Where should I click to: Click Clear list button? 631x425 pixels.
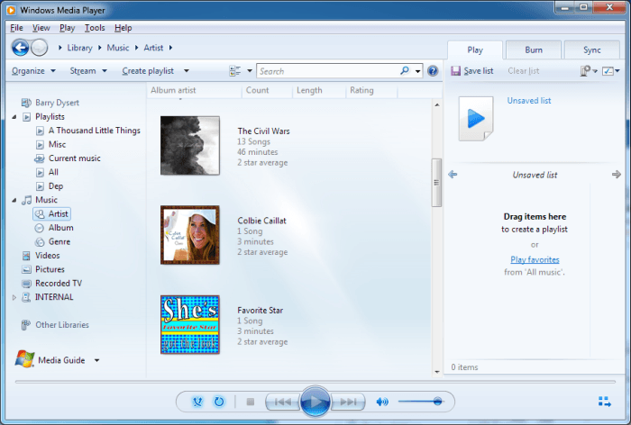tap(523, 71)
